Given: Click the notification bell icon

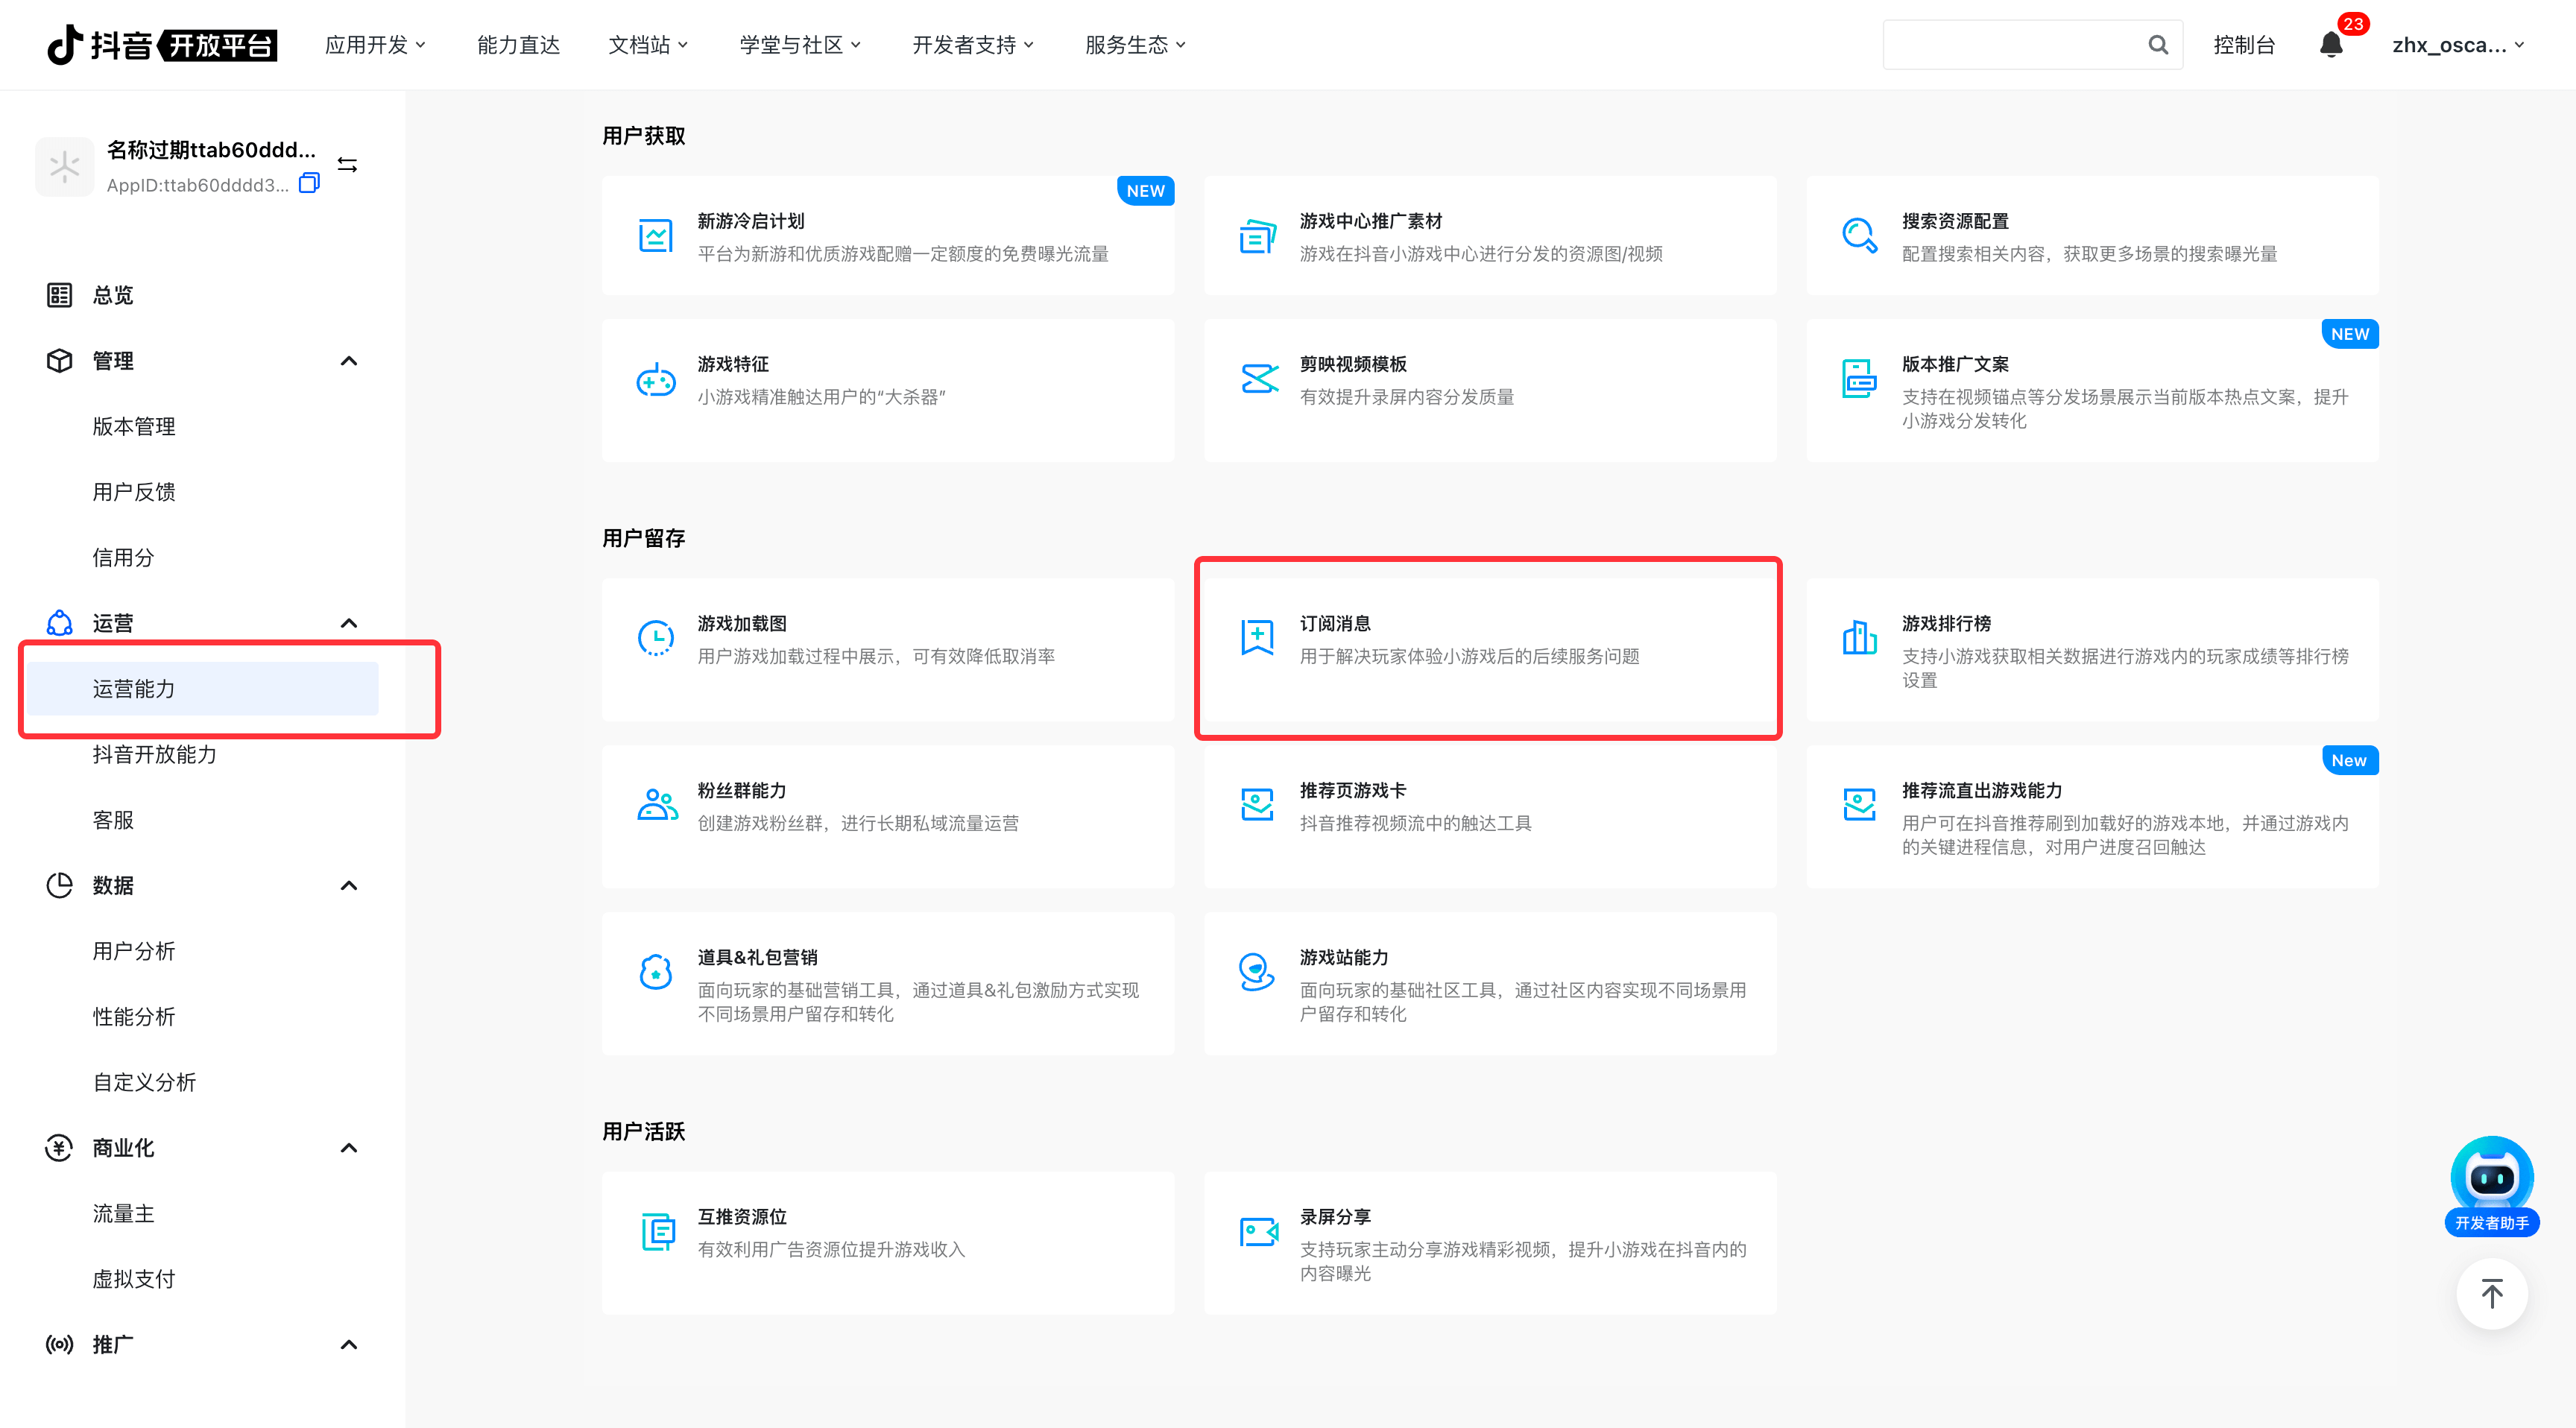Looking at the screenshot, I should pos(2330,45).
